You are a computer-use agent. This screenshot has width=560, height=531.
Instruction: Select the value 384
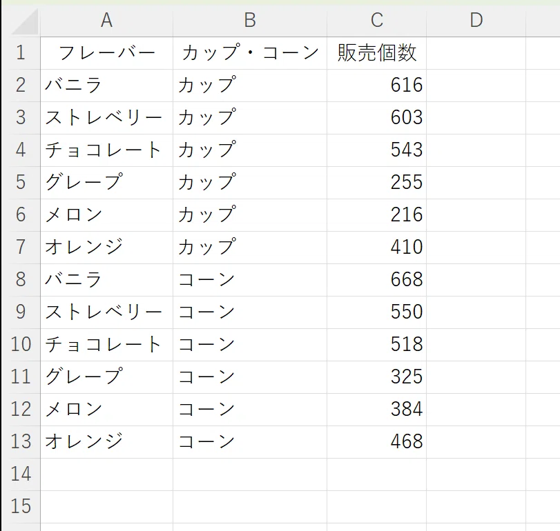point(377,410)
